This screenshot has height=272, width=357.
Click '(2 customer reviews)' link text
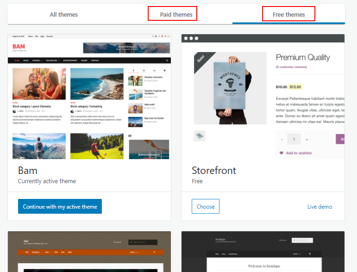[291, 67]
